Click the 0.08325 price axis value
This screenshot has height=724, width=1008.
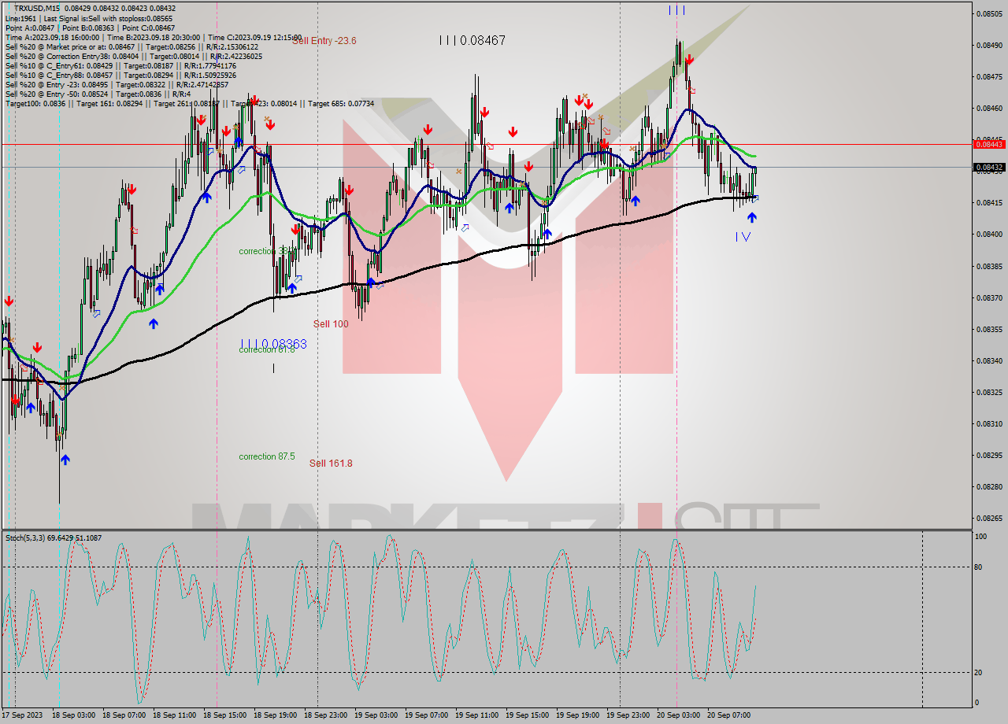point(989,392)
